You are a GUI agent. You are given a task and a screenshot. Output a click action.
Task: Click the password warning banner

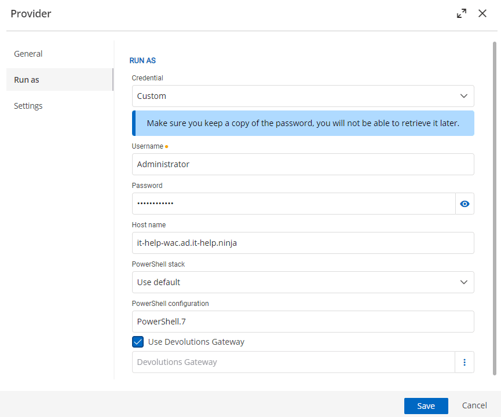pyautogui.click(x=303, y=123)
